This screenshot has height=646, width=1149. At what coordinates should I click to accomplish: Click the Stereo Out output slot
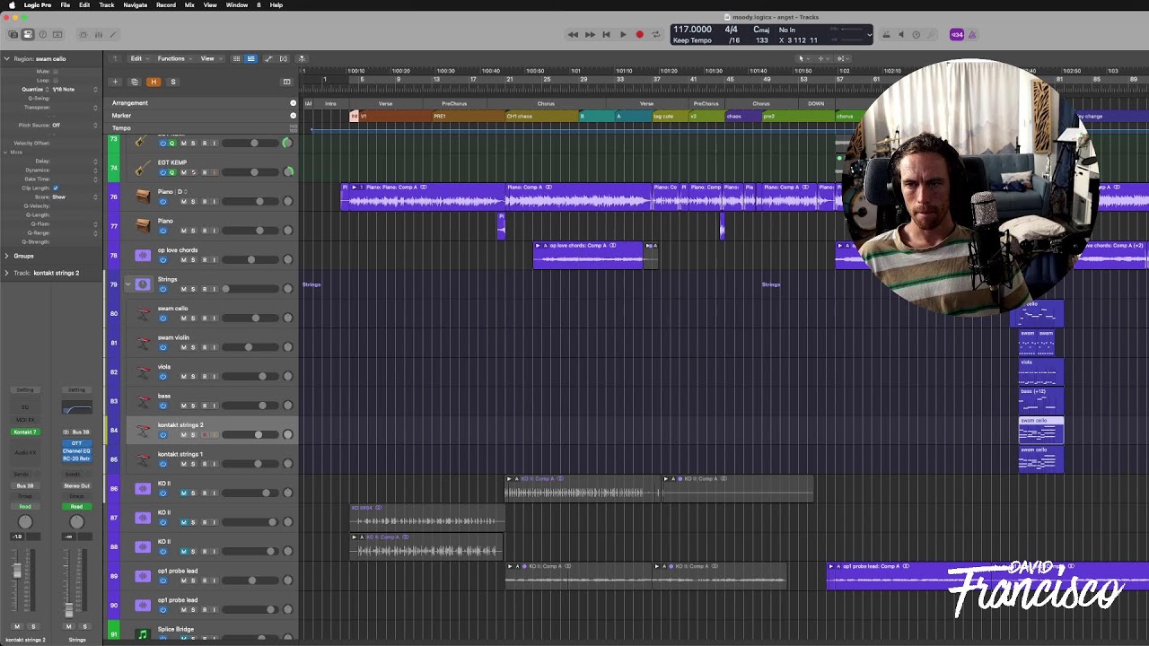coord(76,485)
